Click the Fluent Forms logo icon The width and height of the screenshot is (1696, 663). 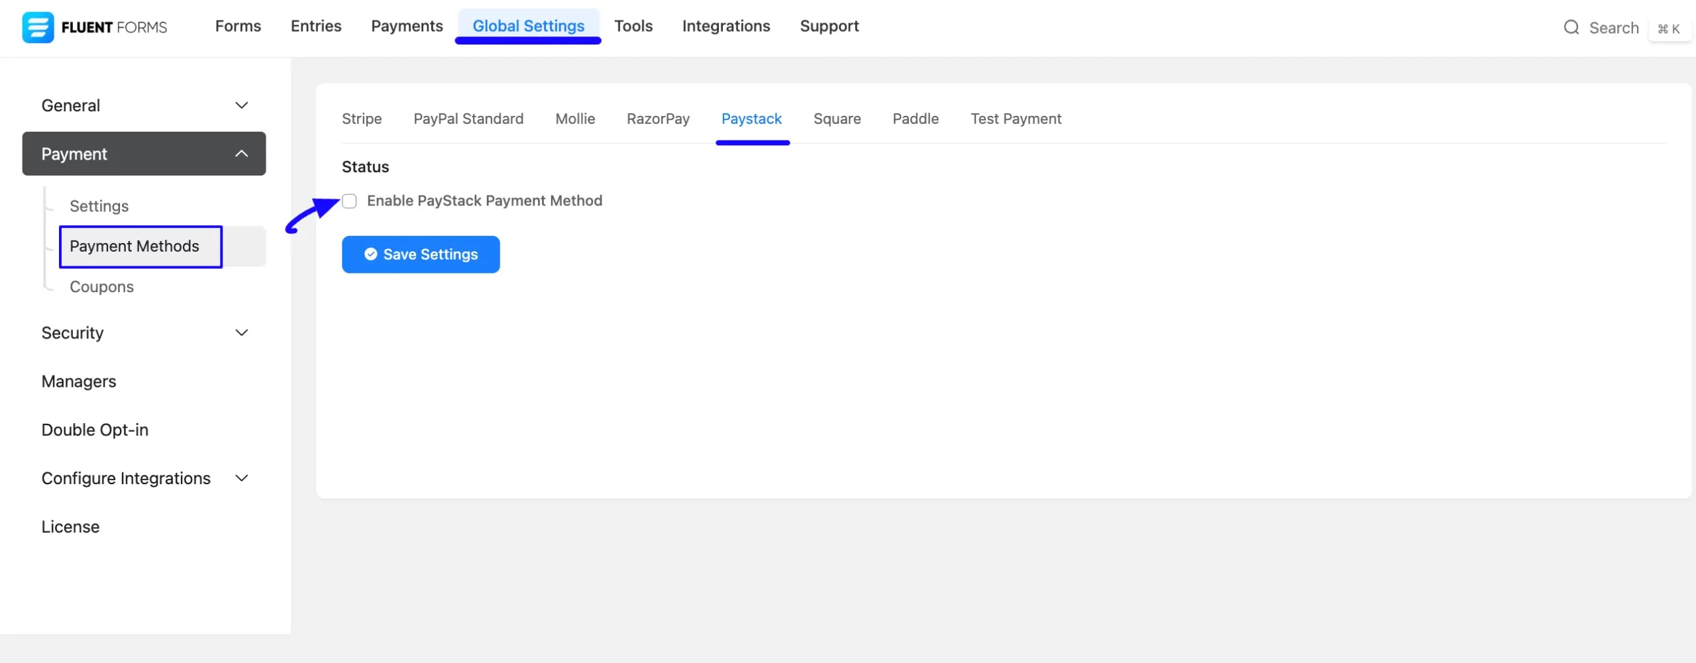point(38,27)
